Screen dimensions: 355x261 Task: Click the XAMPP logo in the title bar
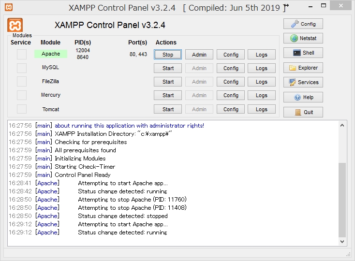(x=9, y=7)
